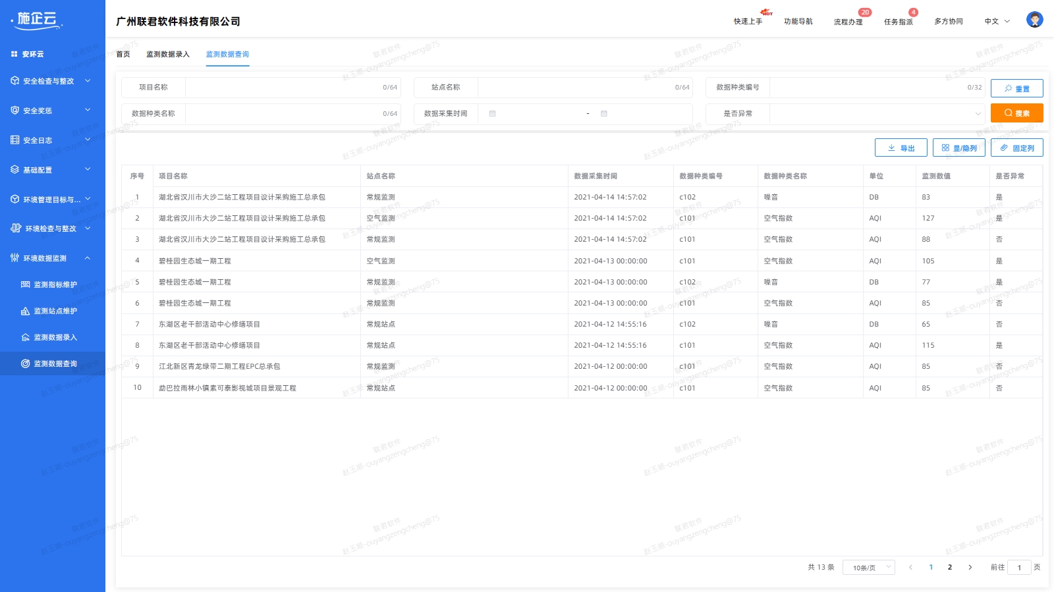Click 共 13 条 total count text
The image size is (1054, 592).
(x=821, y=567)
